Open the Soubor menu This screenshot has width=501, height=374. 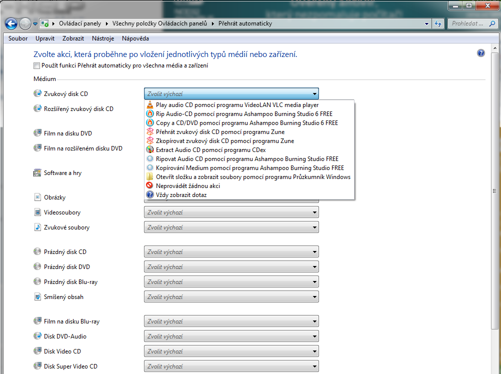coord(18,38)
